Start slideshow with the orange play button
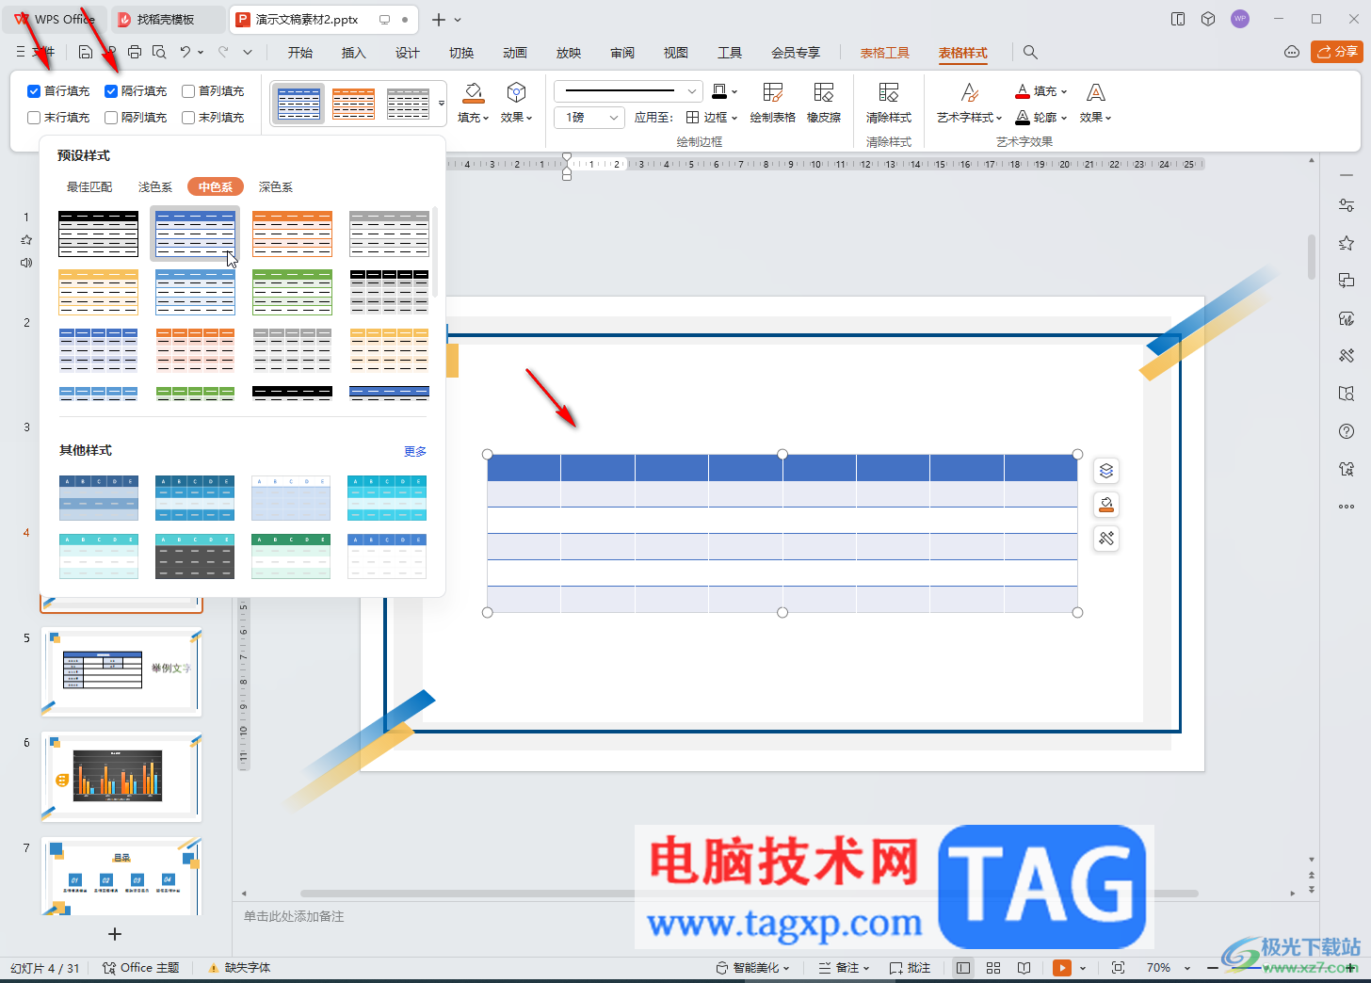 pyautogui.click(x=1062, y=968)
